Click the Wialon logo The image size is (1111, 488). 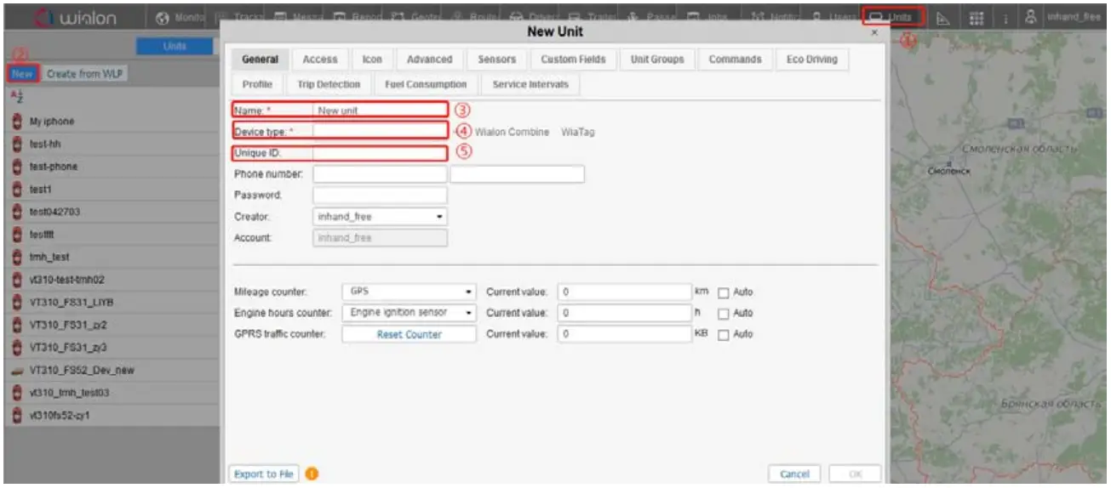point(74,18)
